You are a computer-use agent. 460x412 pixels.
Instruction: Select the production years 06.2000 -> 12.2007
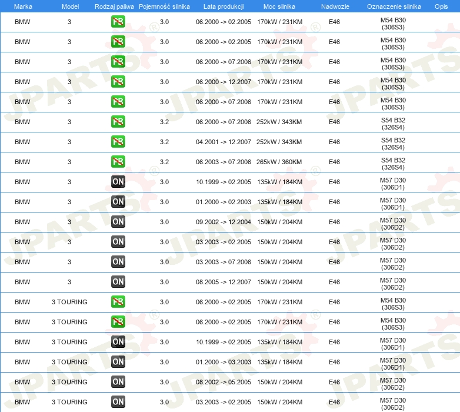point(224,82)
